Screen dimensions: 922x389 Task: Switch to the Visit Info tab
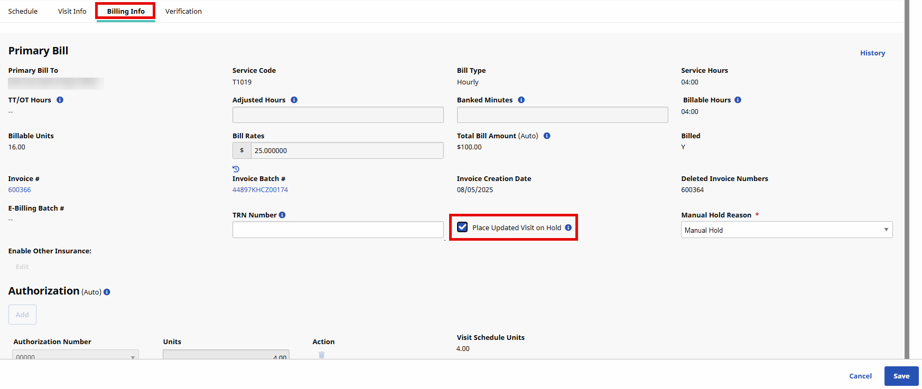[72, 11]
